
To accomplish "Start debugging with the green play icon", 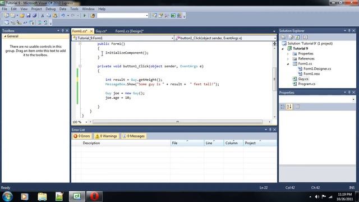I will coord(84,16).
